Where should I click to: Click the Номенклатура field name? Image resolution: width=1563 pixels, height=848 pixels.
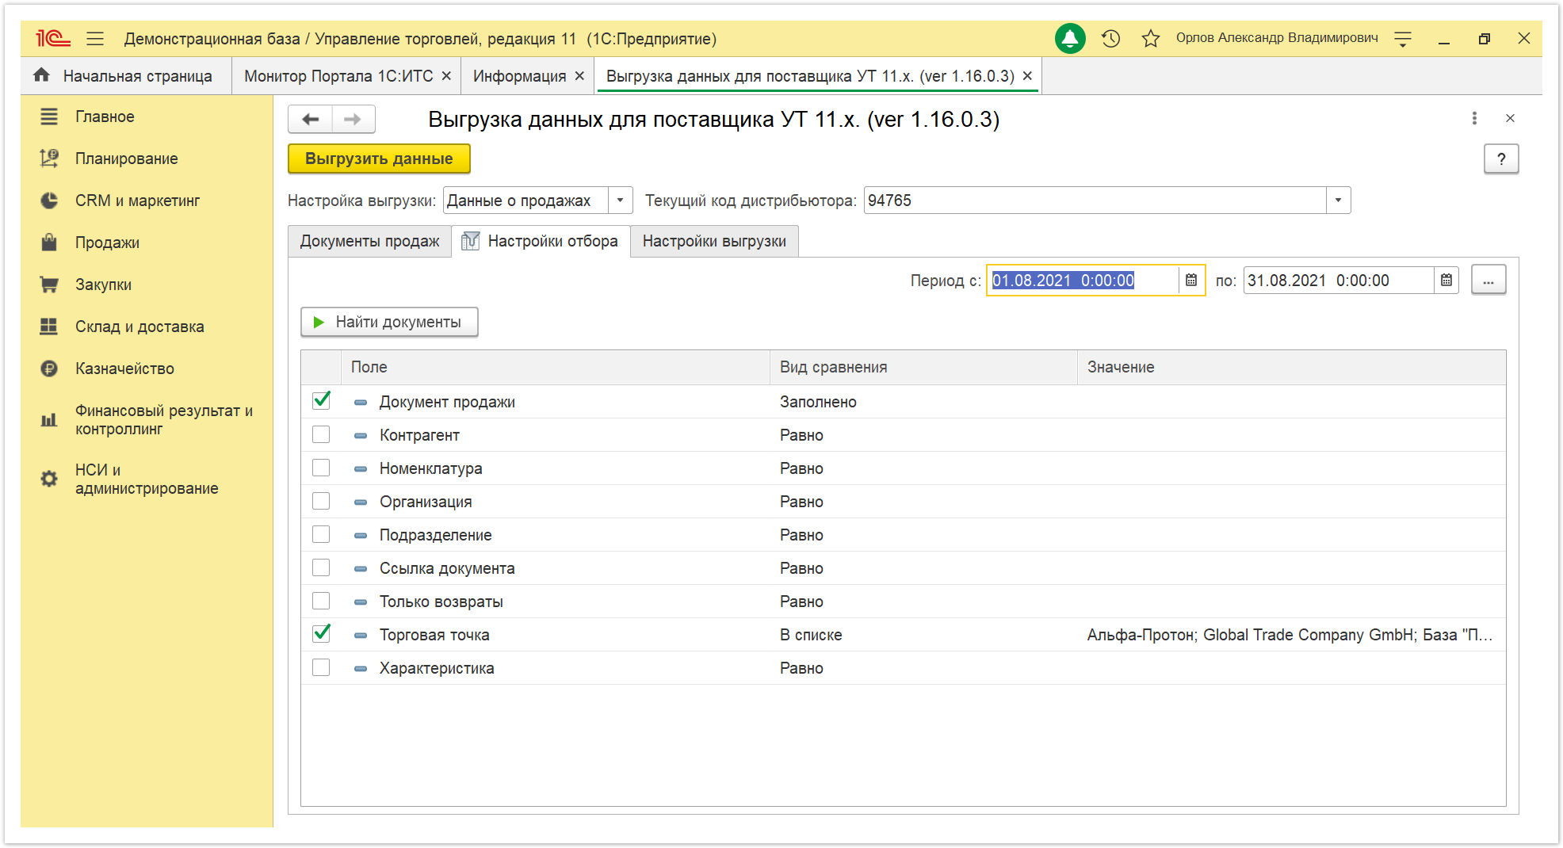[x=430, y=468]
